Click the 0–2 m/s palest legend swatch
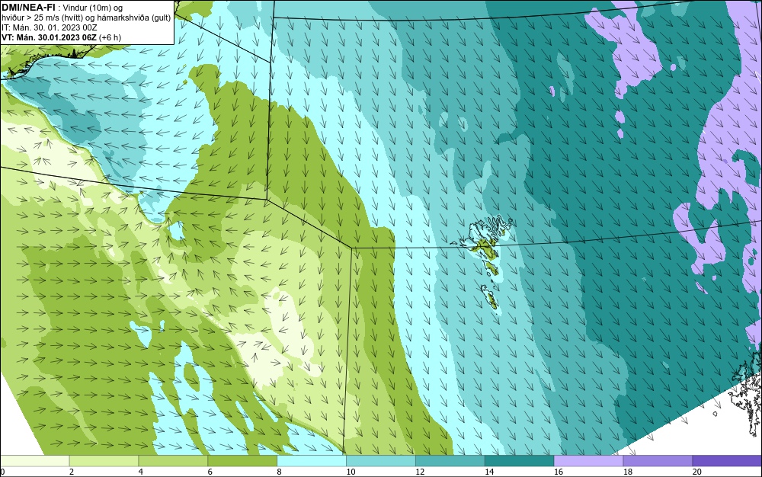The height and width of the screenshot is (477, 762). pos(34,460)
